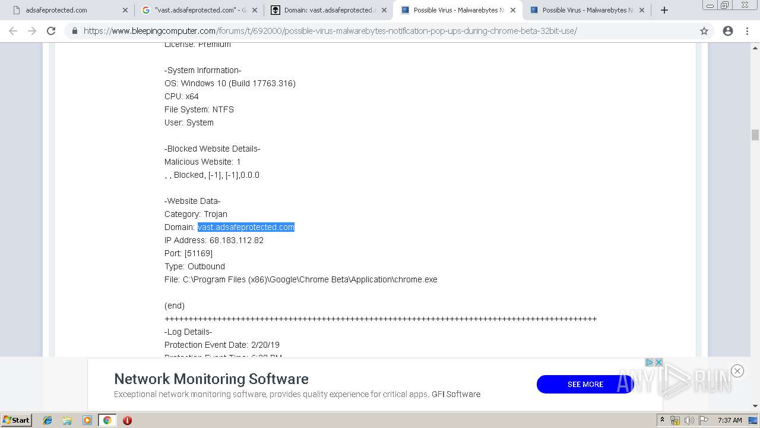Restore down the browser window
This screenshot has width=760, height=428.
pos(725,5)
